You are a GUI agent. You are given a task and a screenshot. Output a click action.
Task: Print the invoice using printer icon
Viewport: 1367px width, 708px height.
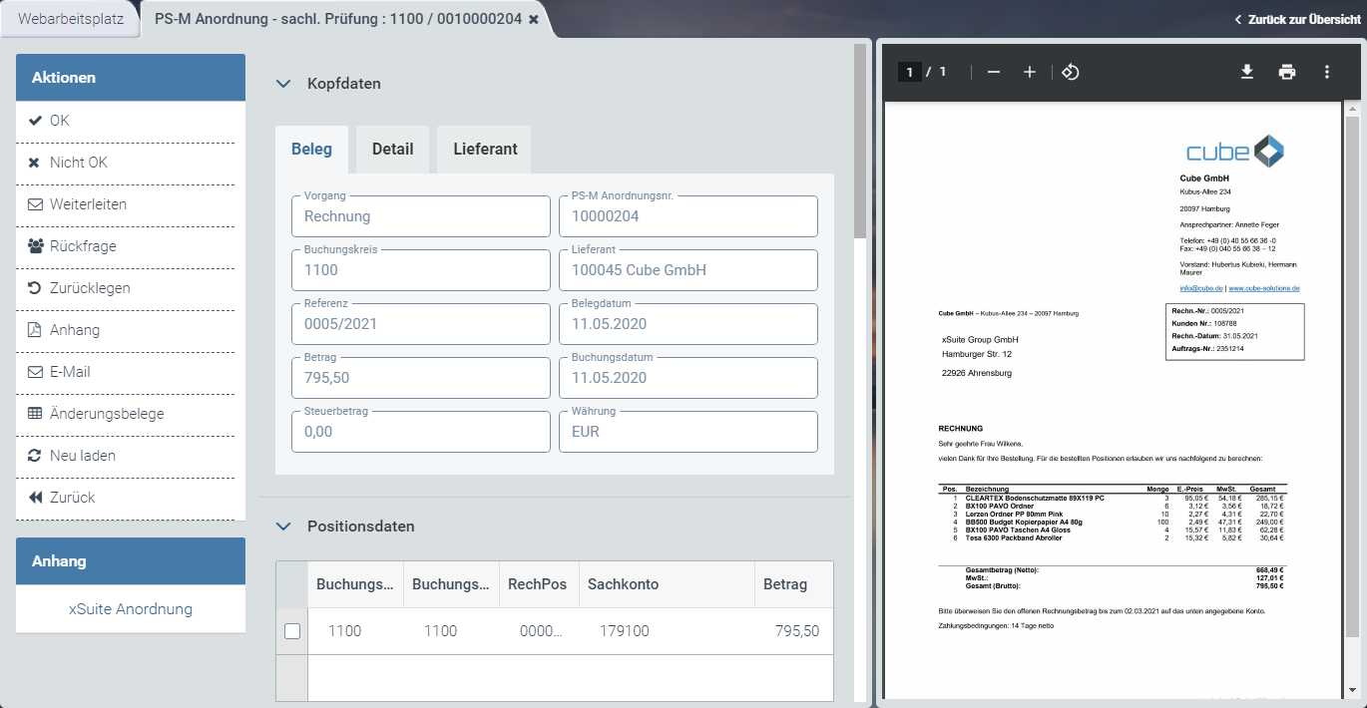1287,72
